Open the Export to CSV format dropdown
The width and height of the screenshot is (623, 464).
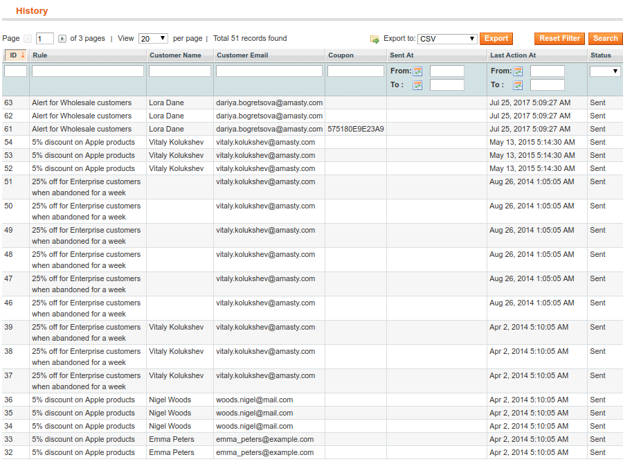pyautogui.click(x=447, y=39)
